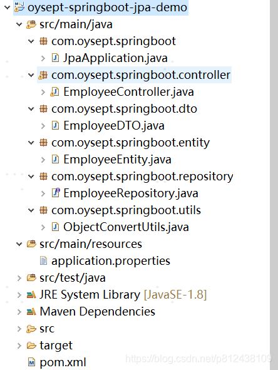This screenshot has height=370, width=278.
Task: Select the target folder label
Action: coord(56,346)
